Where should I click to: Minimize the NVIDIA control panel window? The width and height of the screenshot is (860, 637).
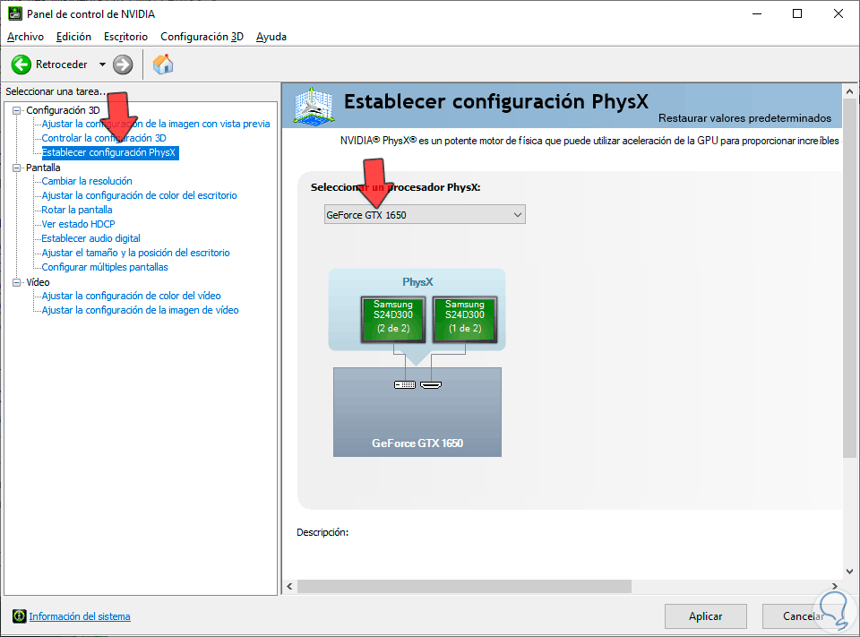pyautogui.click(x=757, y=13)
